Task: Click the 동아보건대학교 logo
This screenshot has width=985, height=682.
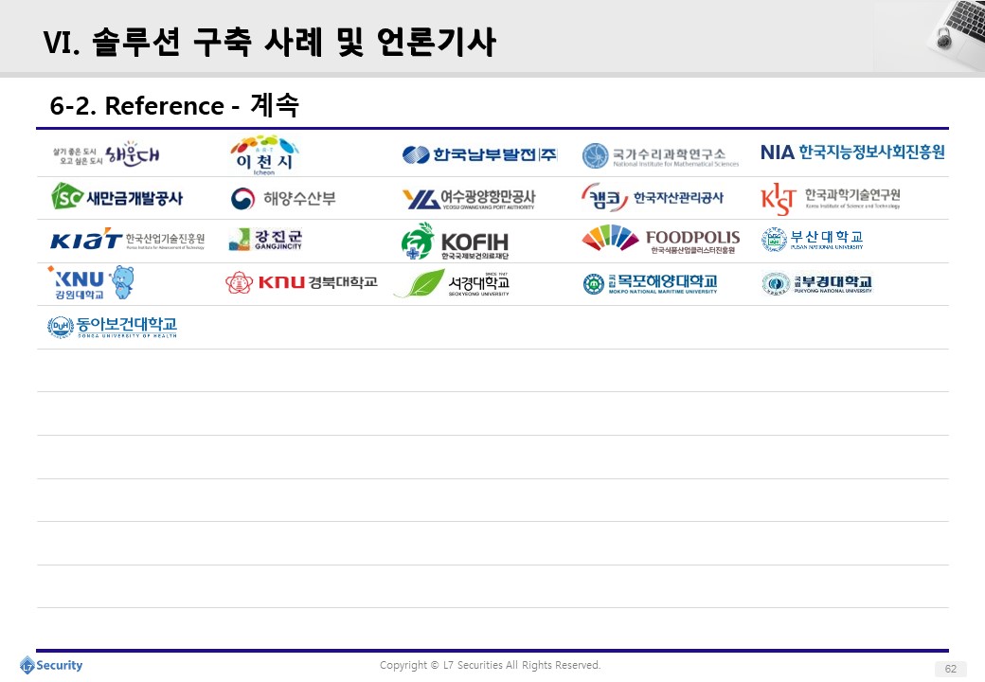Action: coord(113,327)
